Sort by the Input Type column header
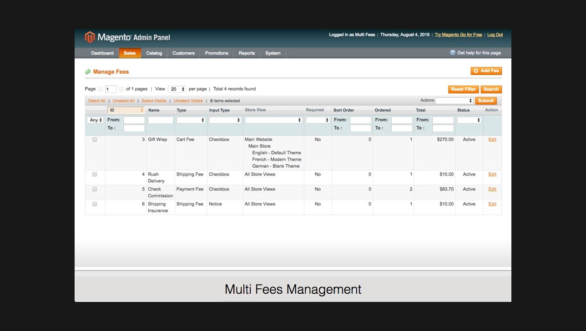The image size is (586, 331). [x=219, y=110]
